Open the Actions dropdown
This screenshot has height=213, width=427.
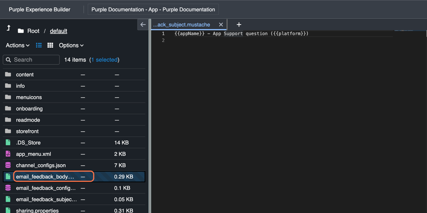pos(17,45)
